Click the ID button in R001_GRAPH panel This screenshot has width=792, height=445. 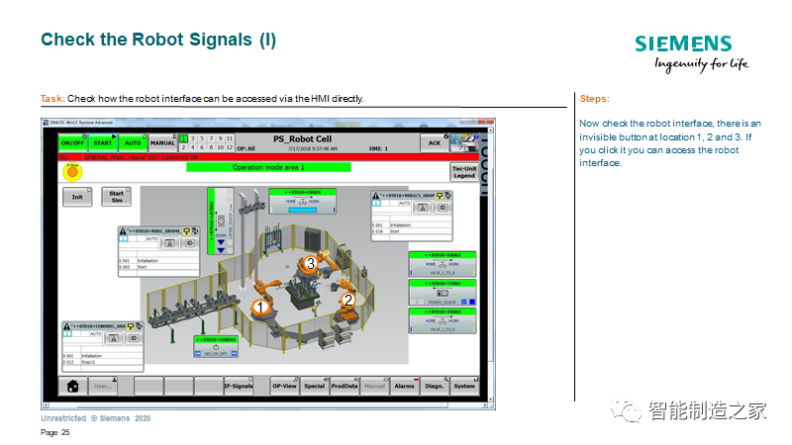coord(189,243)
